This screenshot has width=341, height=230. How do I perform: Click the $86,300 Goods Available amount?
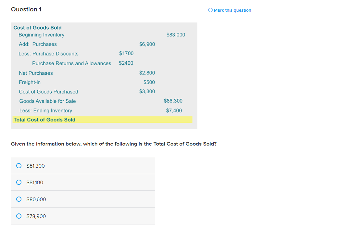pyautogui.click(x=173, y=101)
